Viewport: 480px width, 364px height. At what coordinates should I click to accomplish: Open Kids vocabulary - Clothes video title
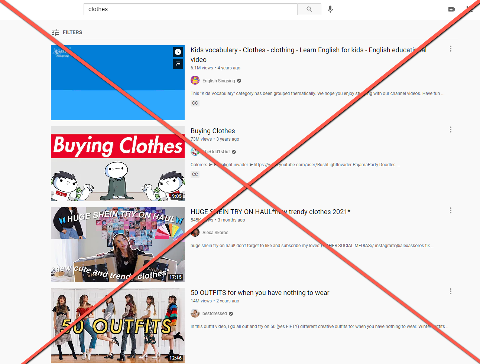pyautogui.click(x=308, y=55)
